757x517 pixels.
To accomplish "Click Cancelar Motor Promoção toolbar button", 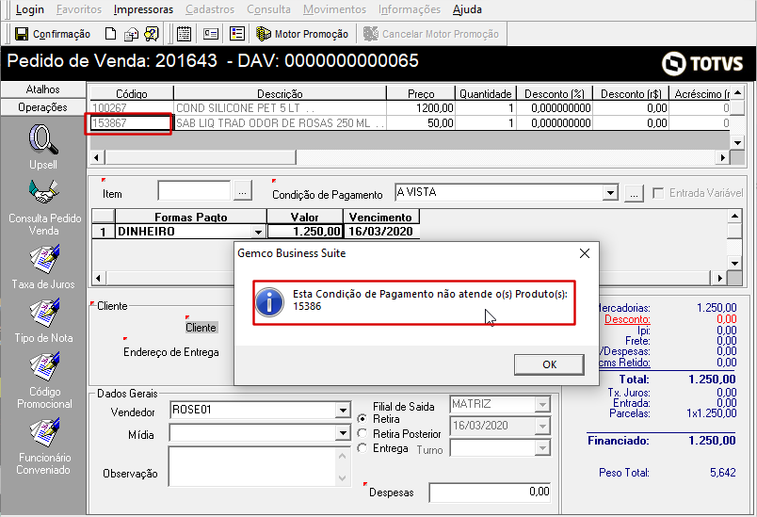I will pyautogui.click(x=431, y=34).
